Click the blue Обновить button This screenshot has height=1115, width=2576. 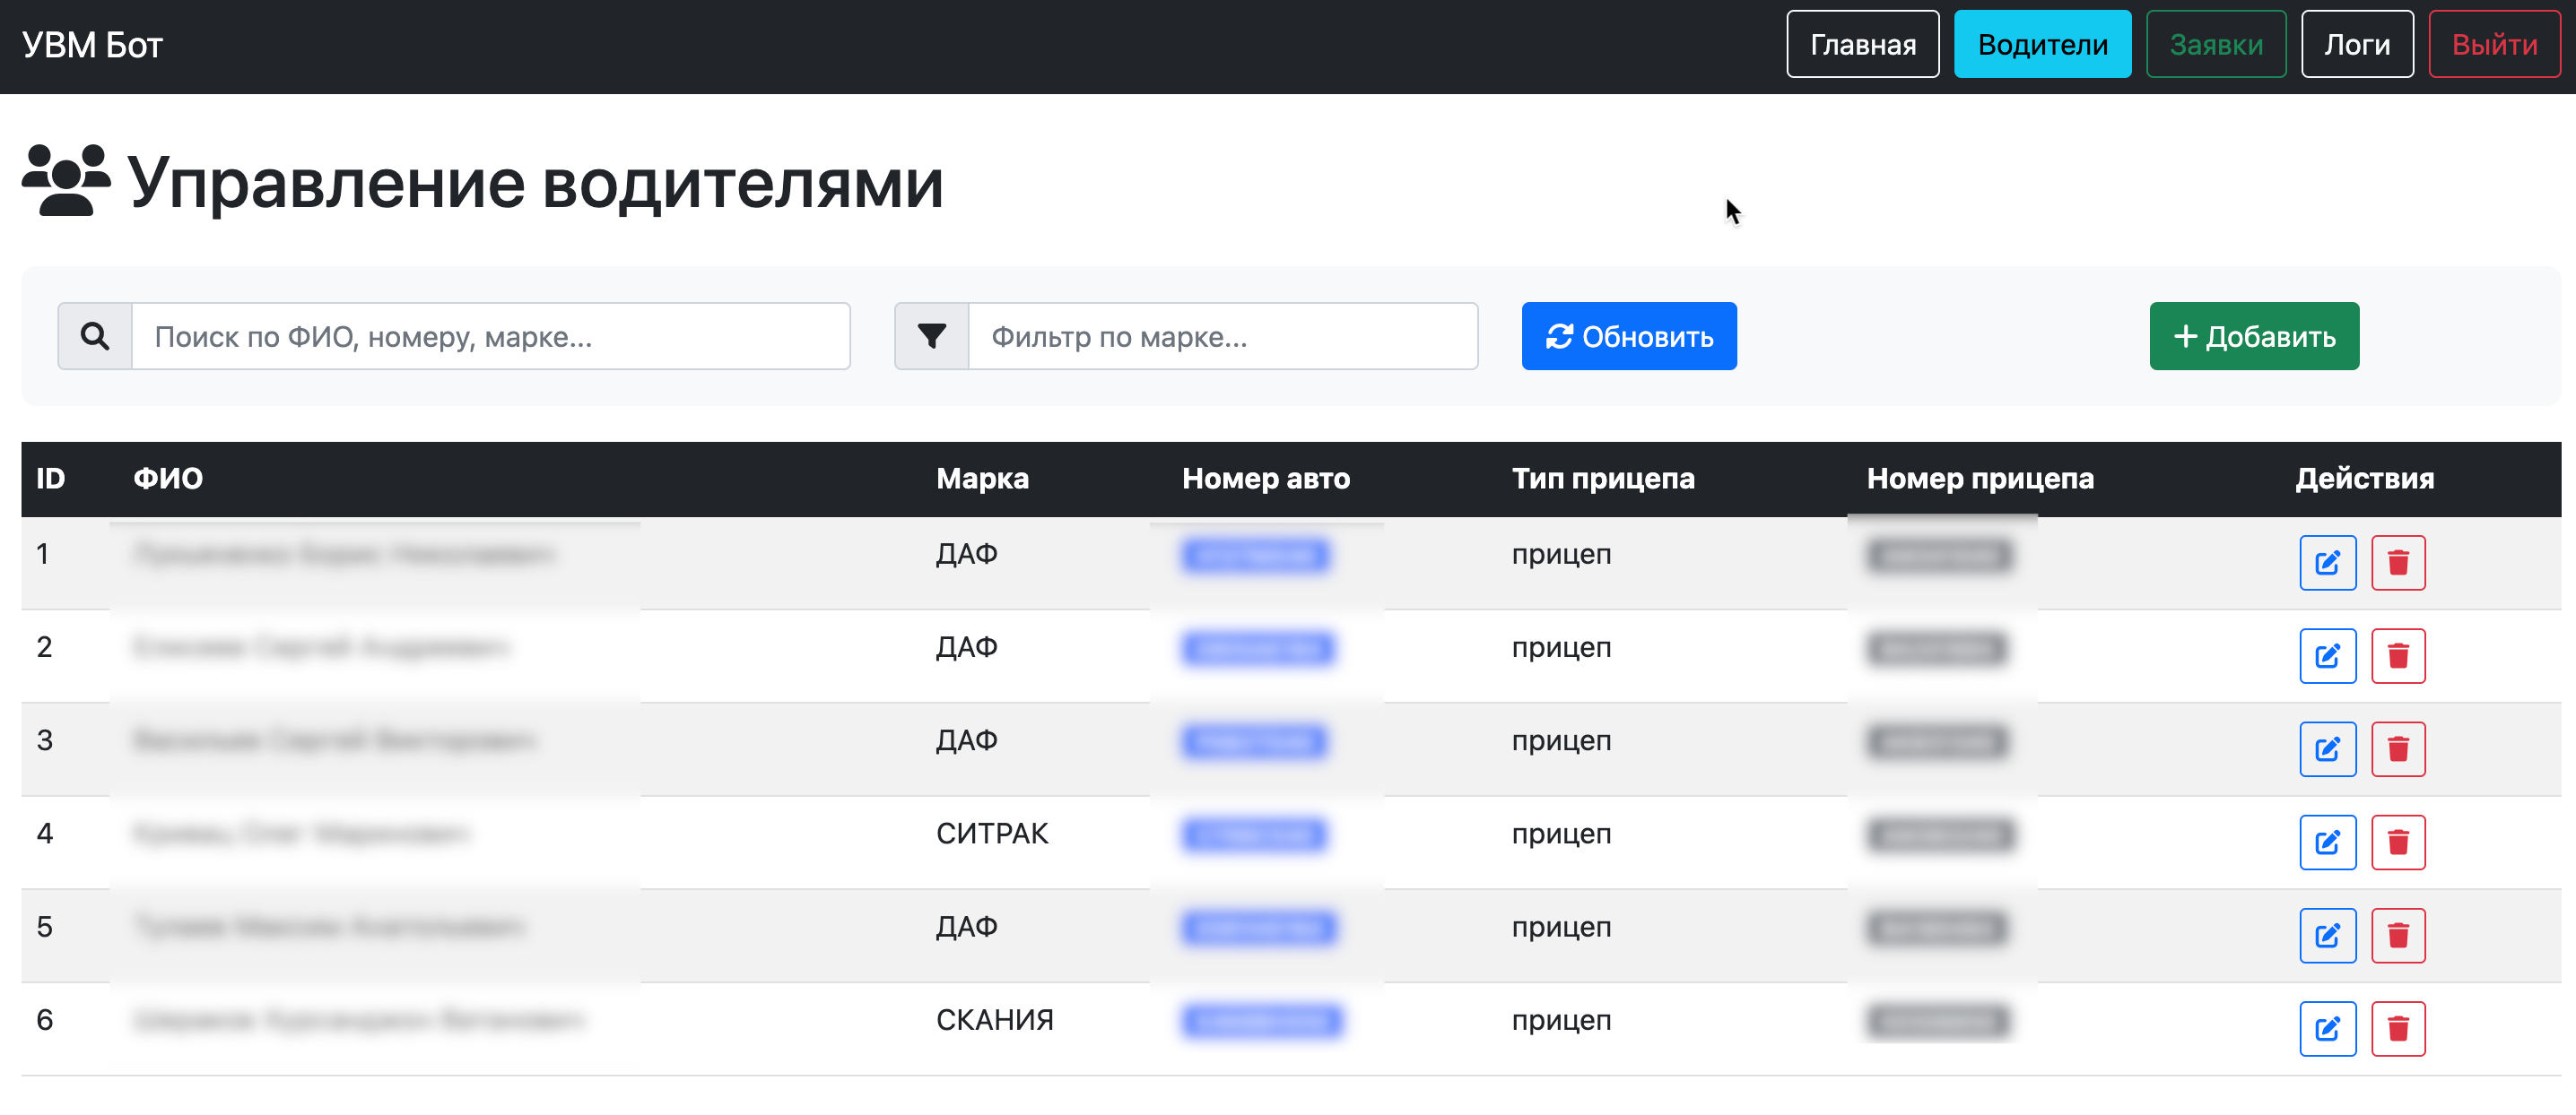[1628, 337]
